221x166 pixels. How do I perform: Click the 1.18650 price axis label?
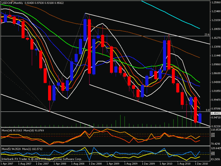[x=216, y=29]
